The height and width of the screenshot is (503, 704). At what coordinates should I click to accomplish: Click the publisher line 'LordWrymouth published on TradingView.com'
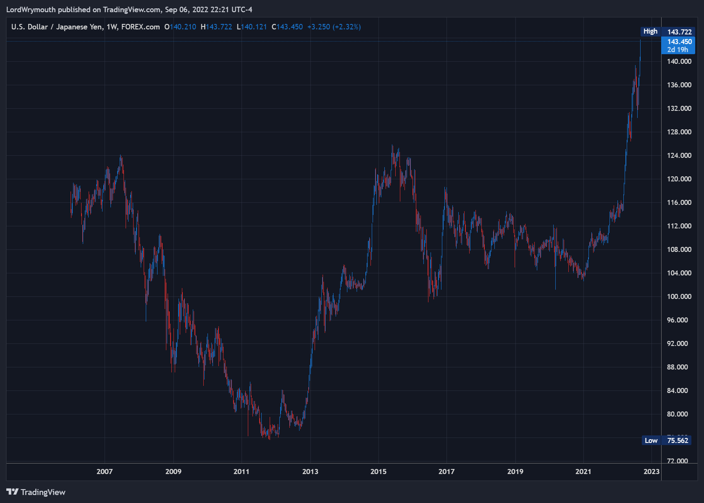click(84, 10)
